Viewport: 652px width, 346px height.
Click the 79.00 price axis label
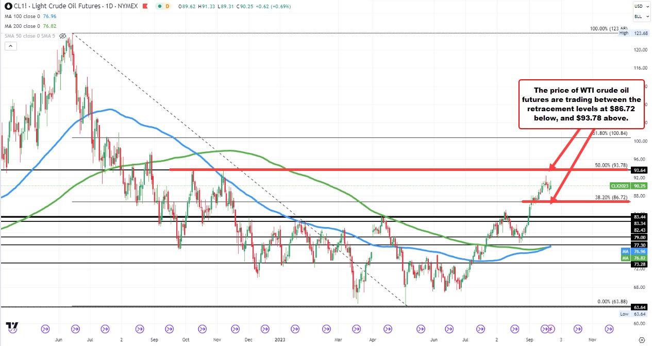640,237
